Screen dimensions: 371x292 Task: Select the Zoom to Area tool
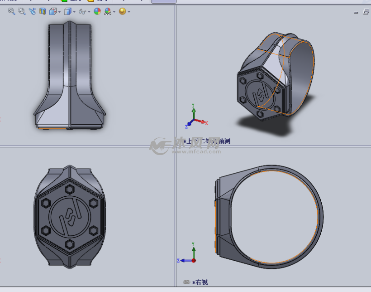22,11
